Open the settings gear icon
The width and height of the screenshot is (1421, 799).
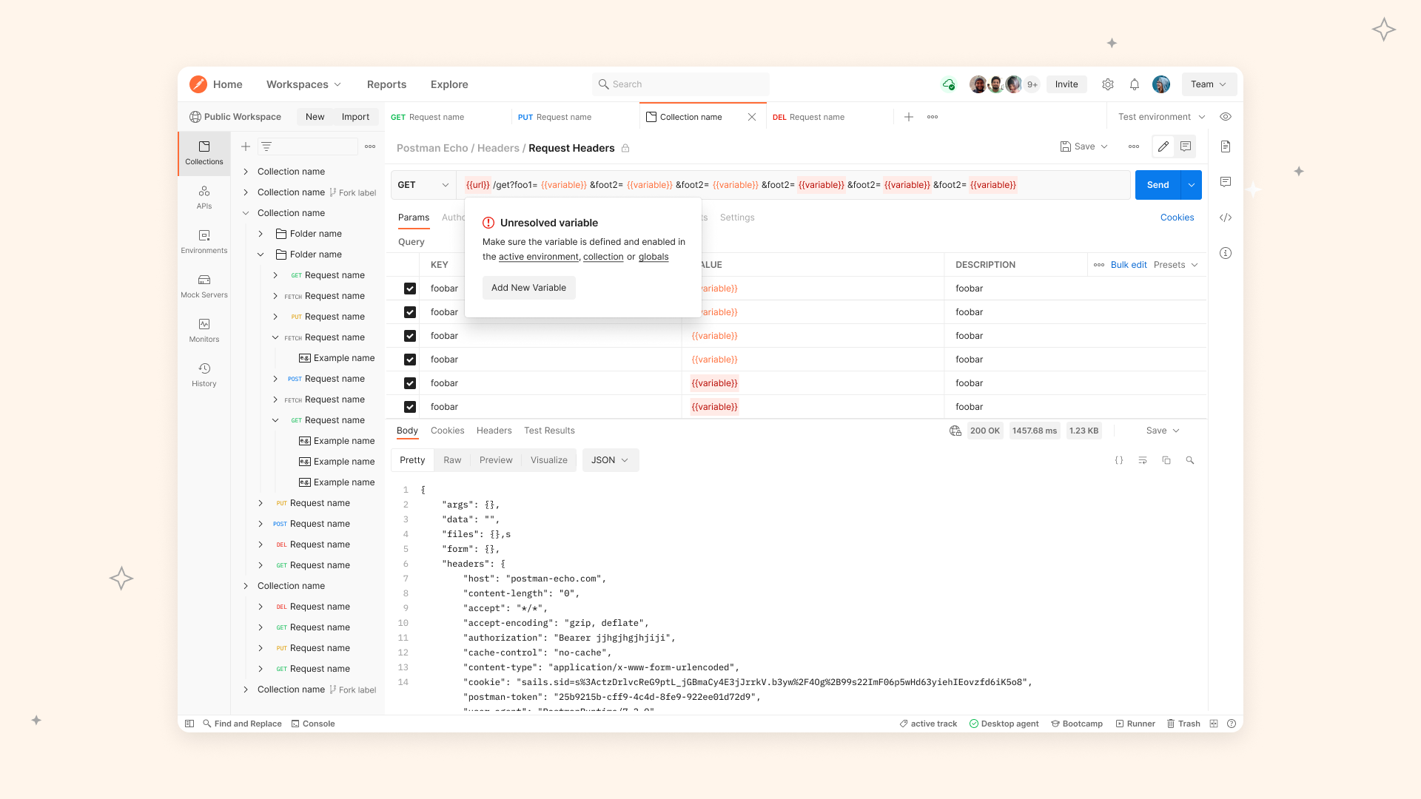[1108, 84]
